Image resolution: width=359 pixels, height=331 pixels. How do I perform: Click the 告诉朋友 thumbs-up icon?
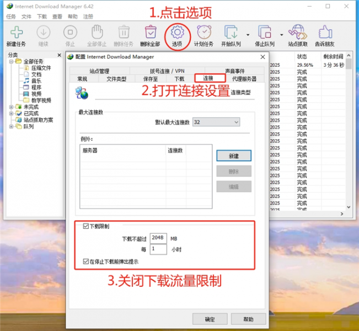point(325,32)
